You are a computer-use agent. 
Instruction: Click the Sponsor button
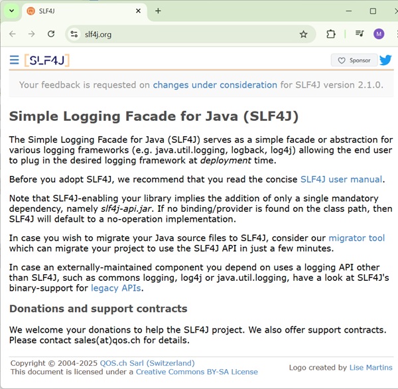pyautogui.click(x=354, y=60)
